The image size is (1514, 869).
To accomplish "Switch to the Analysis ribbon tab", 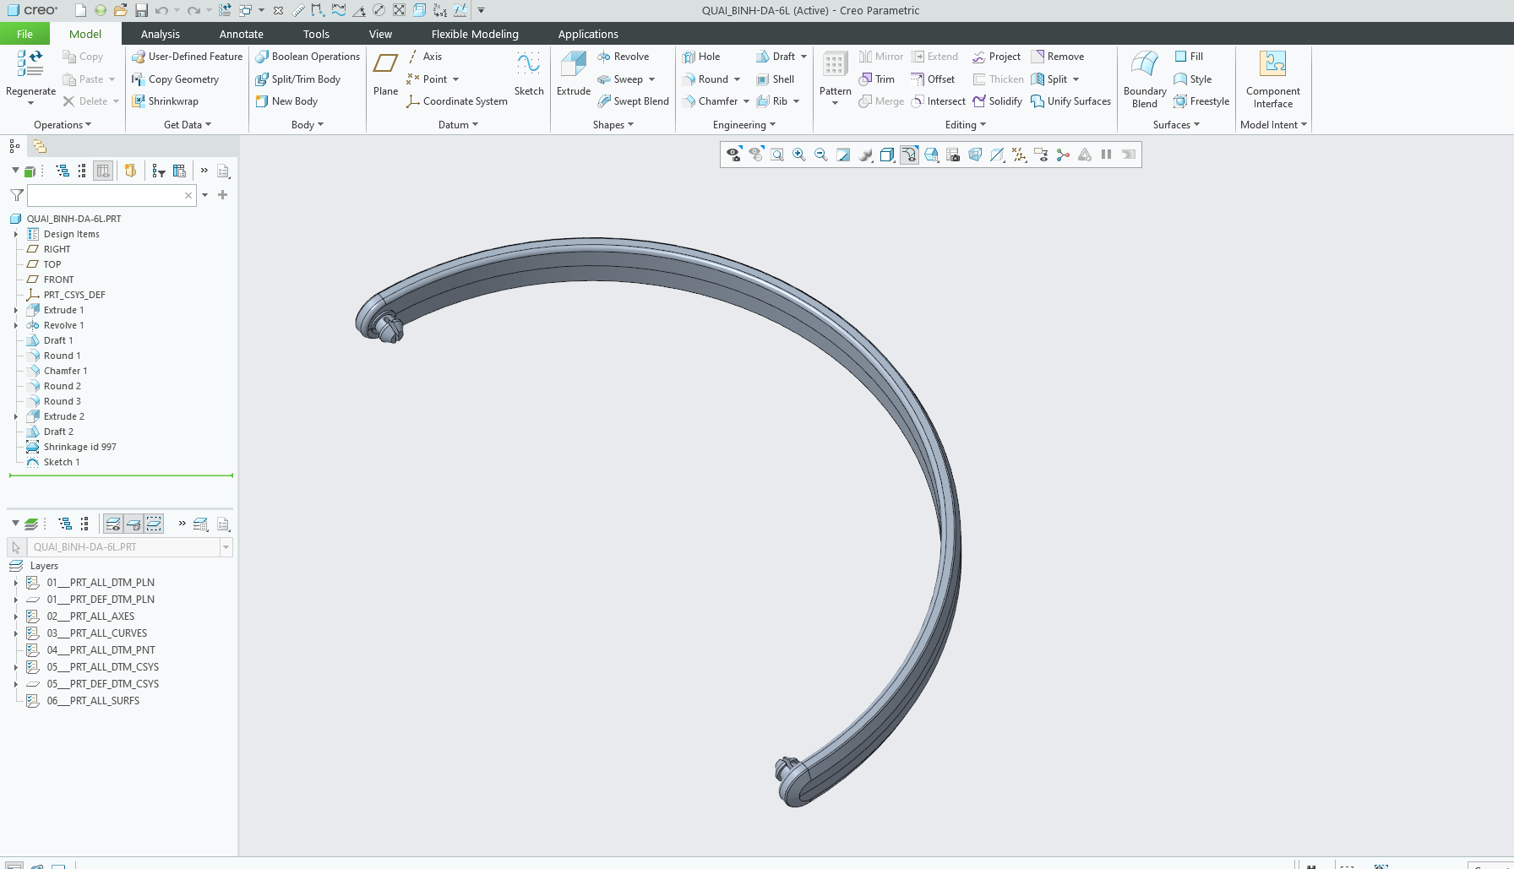I will point(160,34).
